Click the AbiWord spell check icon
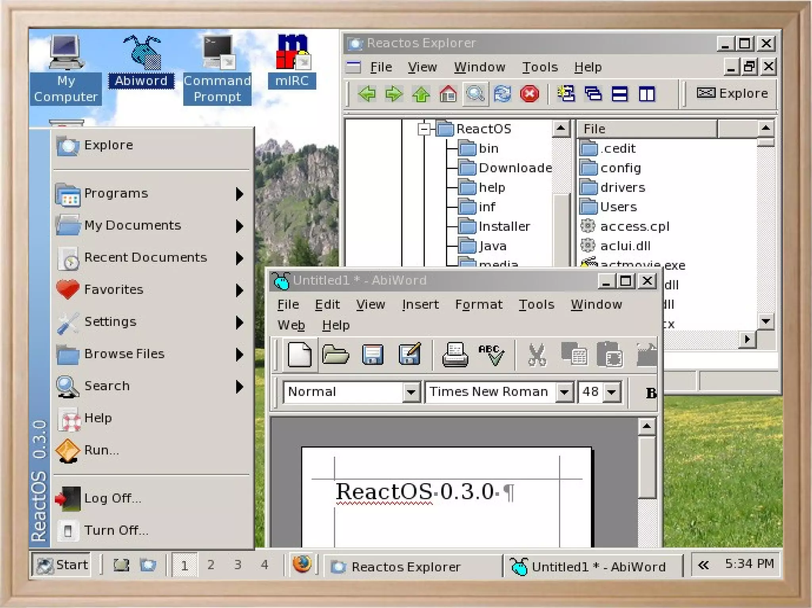 point(491,354)
